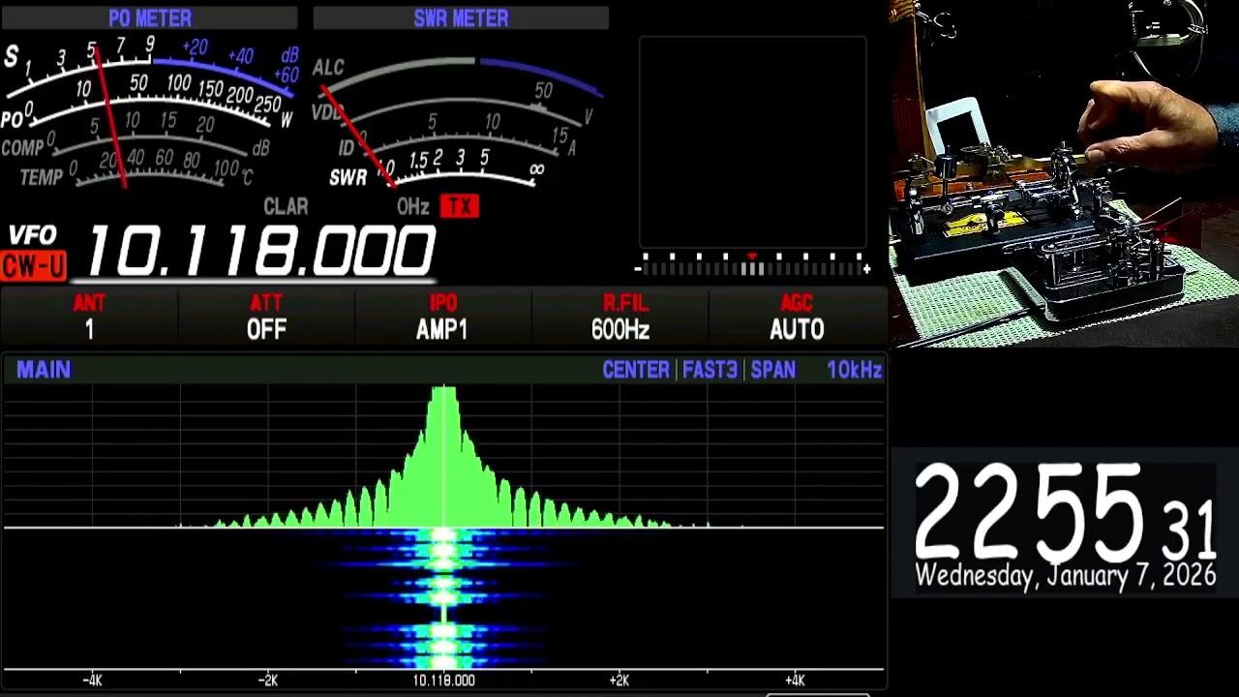
Task: Open the ANT 1 antenna selection
Action: click(89, 318)
